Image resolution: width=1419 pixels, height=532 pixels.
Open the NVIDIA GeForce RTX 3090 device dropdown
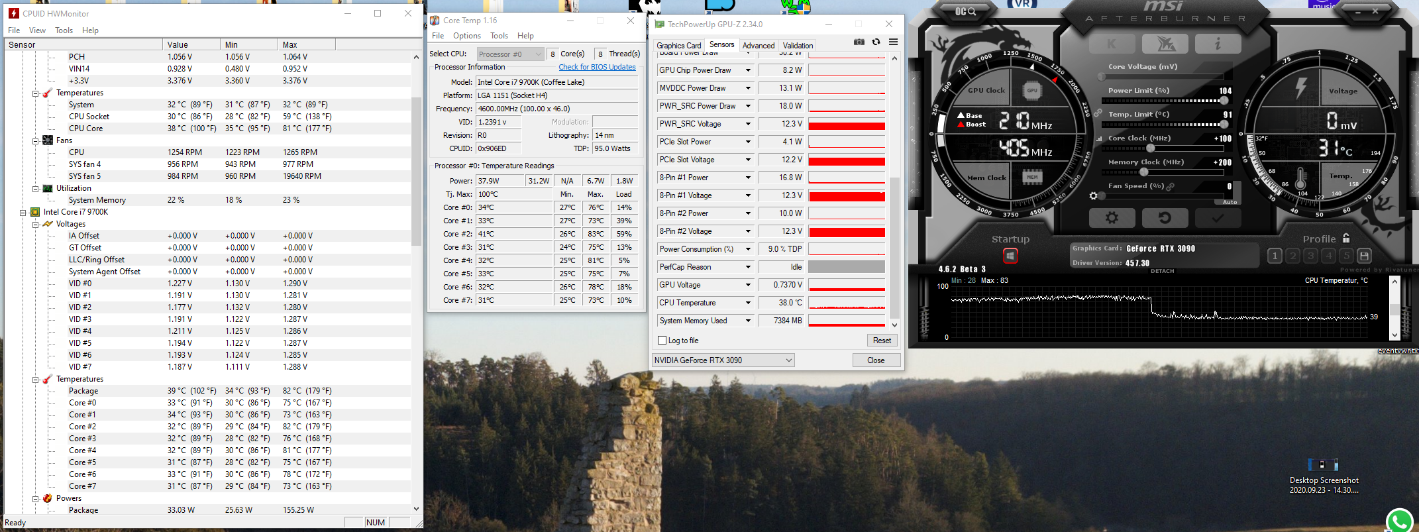click(723, 360)
